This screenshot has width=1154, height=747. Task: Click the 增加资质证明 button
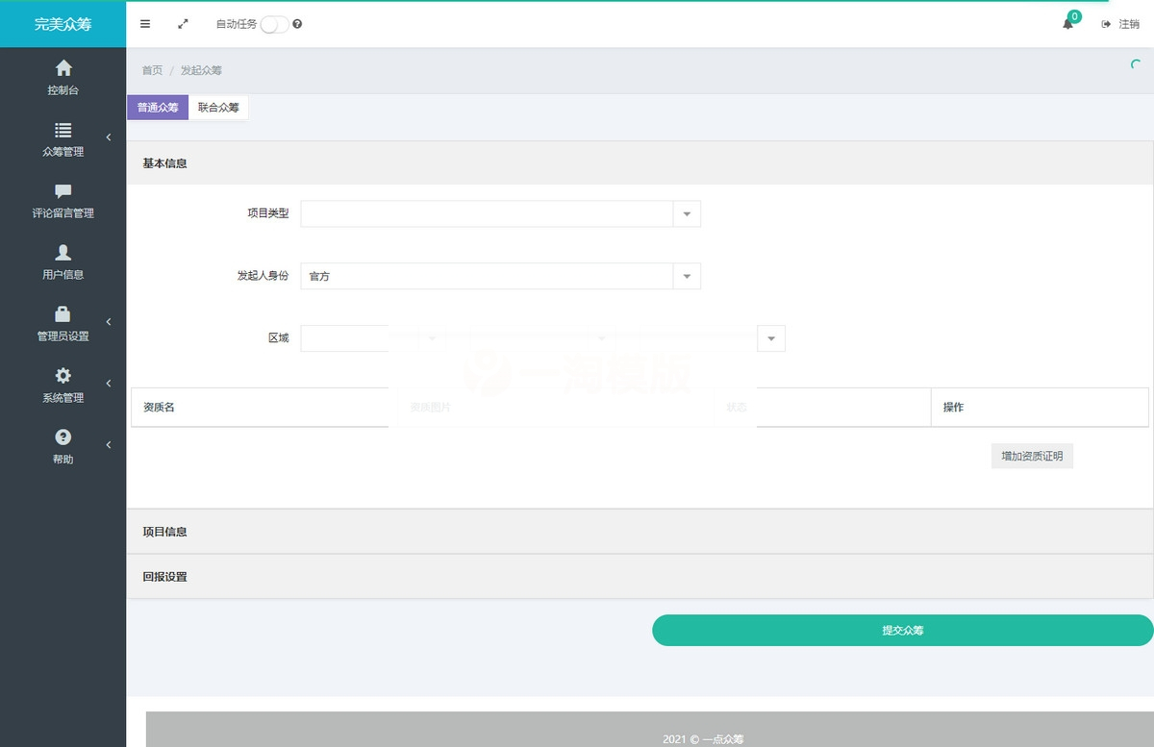point(1032,456)
